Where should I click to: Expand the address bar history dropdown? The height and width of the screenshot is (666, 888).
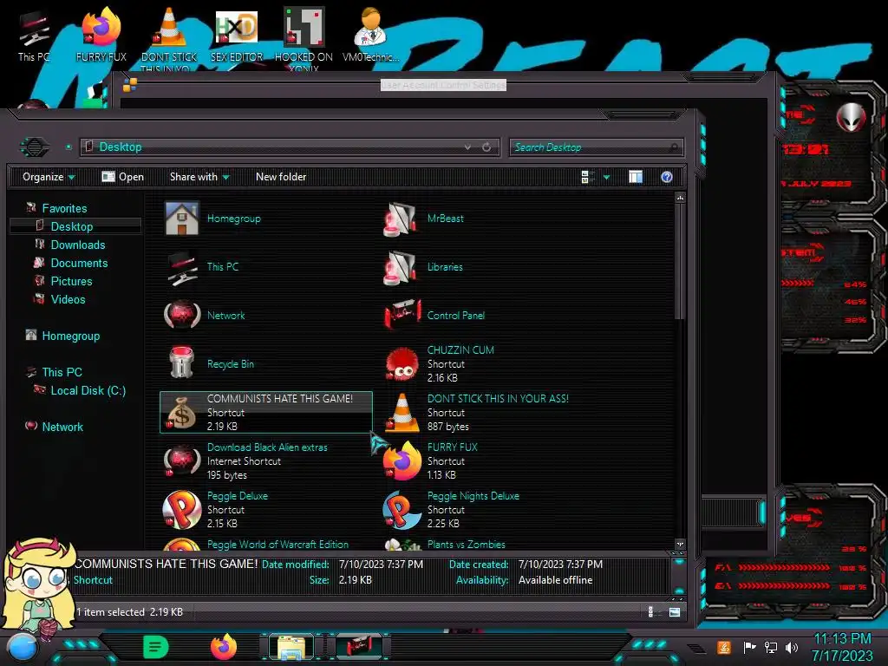point(467,147)
